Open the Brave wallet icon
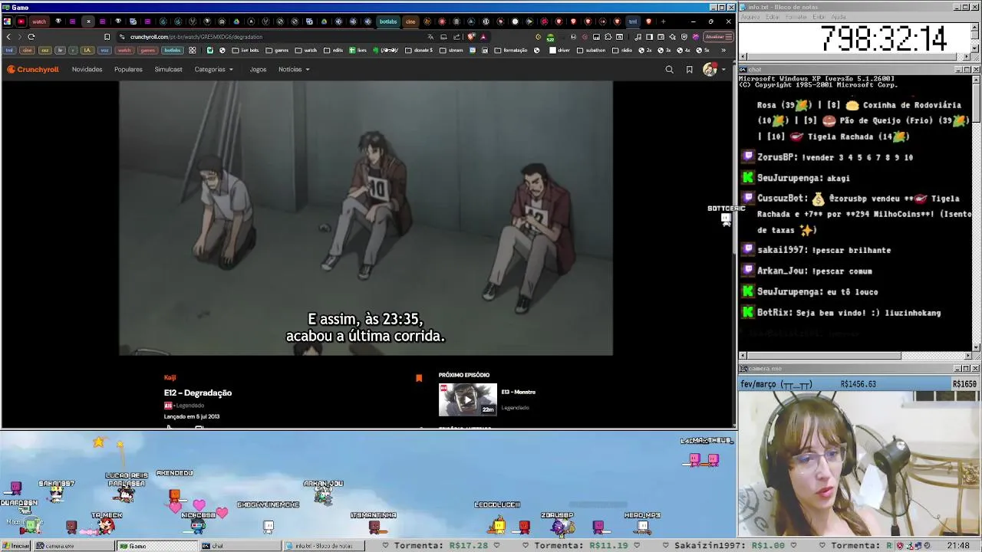Viewport: 982px width, 552px height. click(x=660, y=37)
